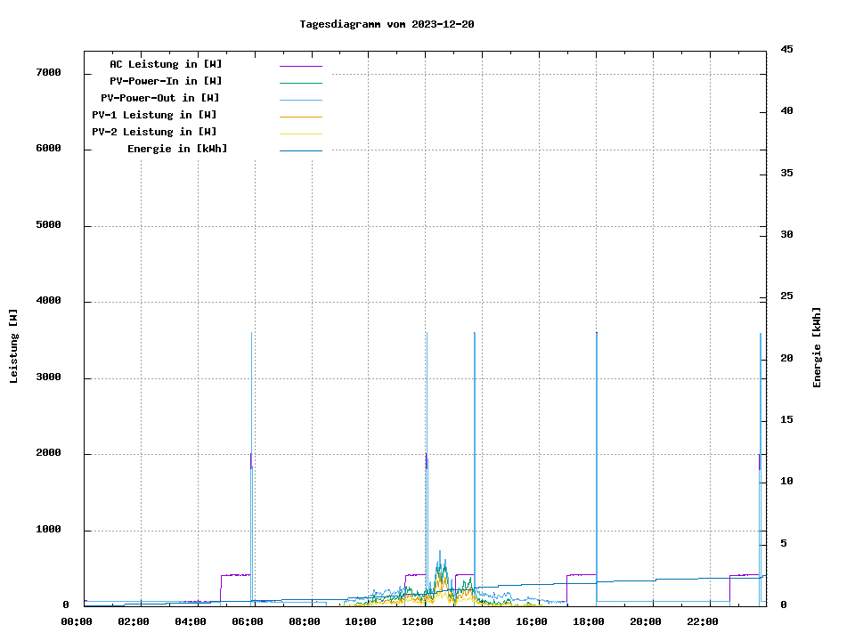Viewport: 855px width, 641px height.
Task: Click the Leistung [W] left axis title
Action: 14,345
